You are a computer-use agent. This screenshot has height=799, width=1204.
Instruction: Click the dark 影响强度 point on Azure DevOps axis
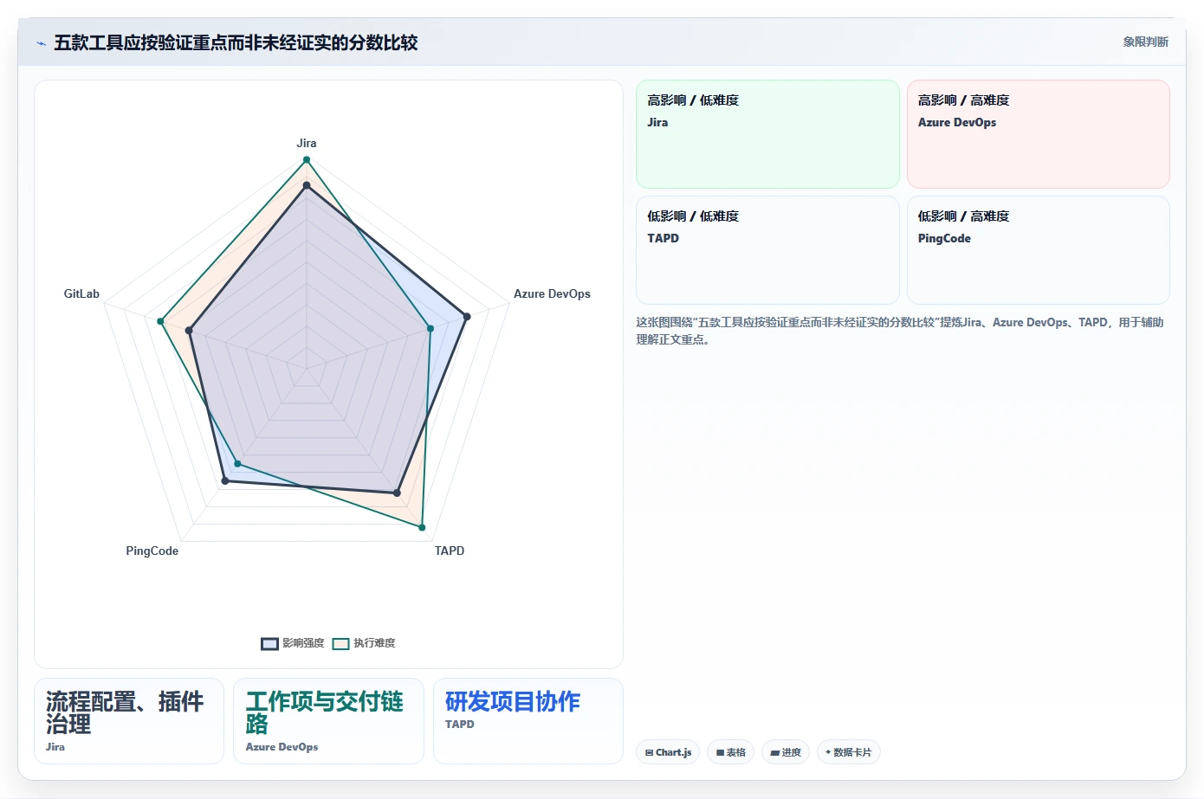467,317
